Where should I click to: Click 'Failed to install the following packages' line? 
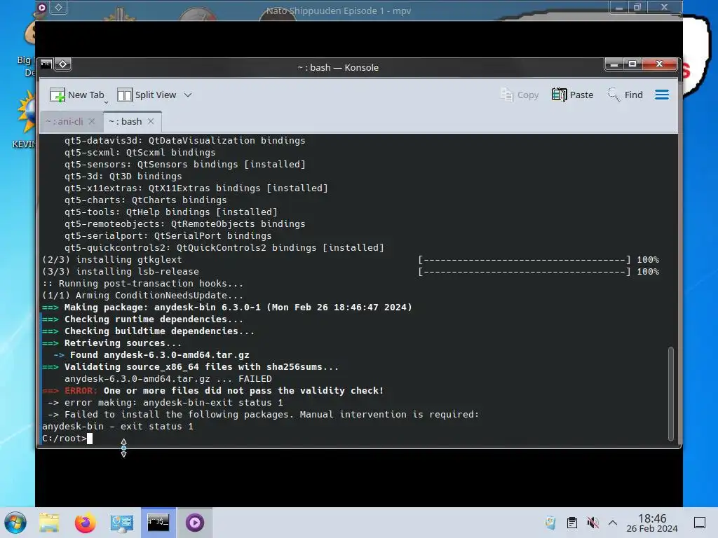[x=264, y=415]
